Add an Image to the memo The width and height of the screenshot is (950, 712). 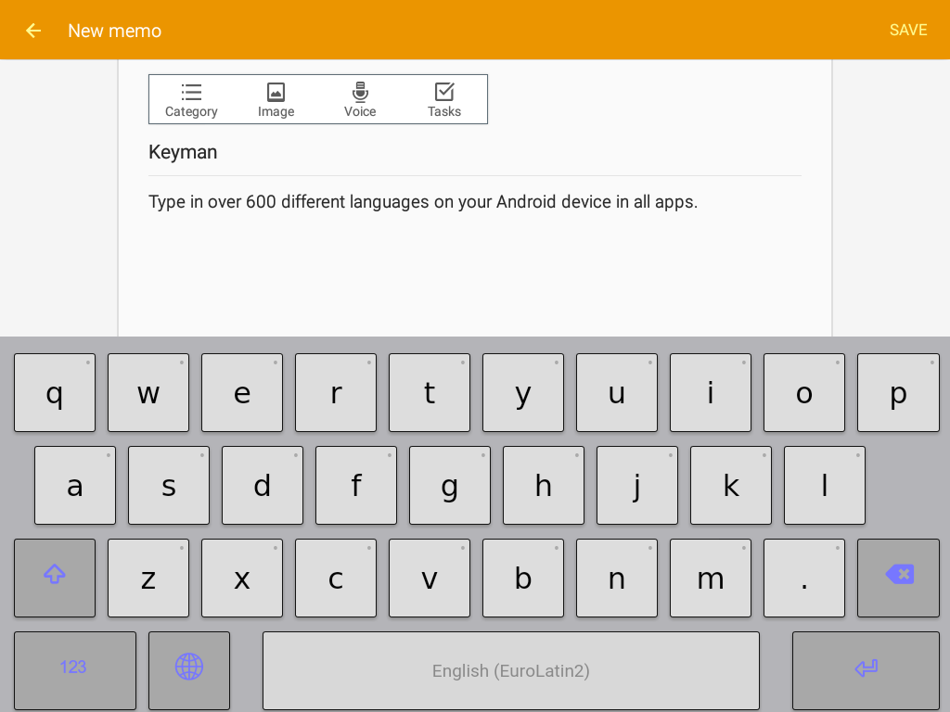coord(276,100)
